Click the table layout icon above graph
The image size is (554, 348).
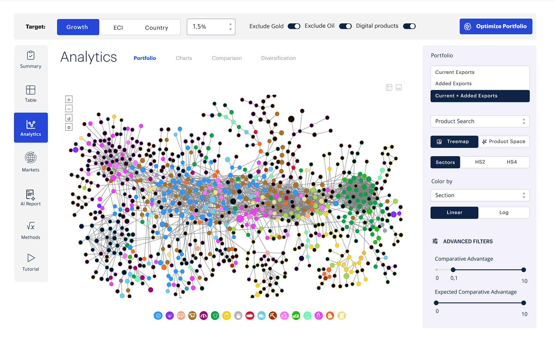click(389, 87)
